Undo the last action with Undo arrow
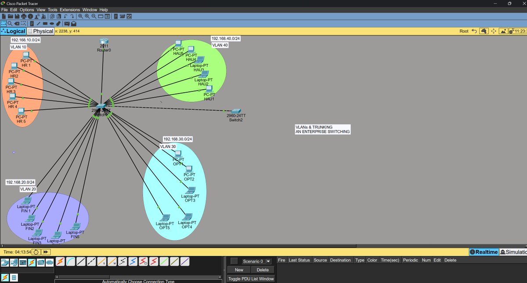 tap(65, 16)
